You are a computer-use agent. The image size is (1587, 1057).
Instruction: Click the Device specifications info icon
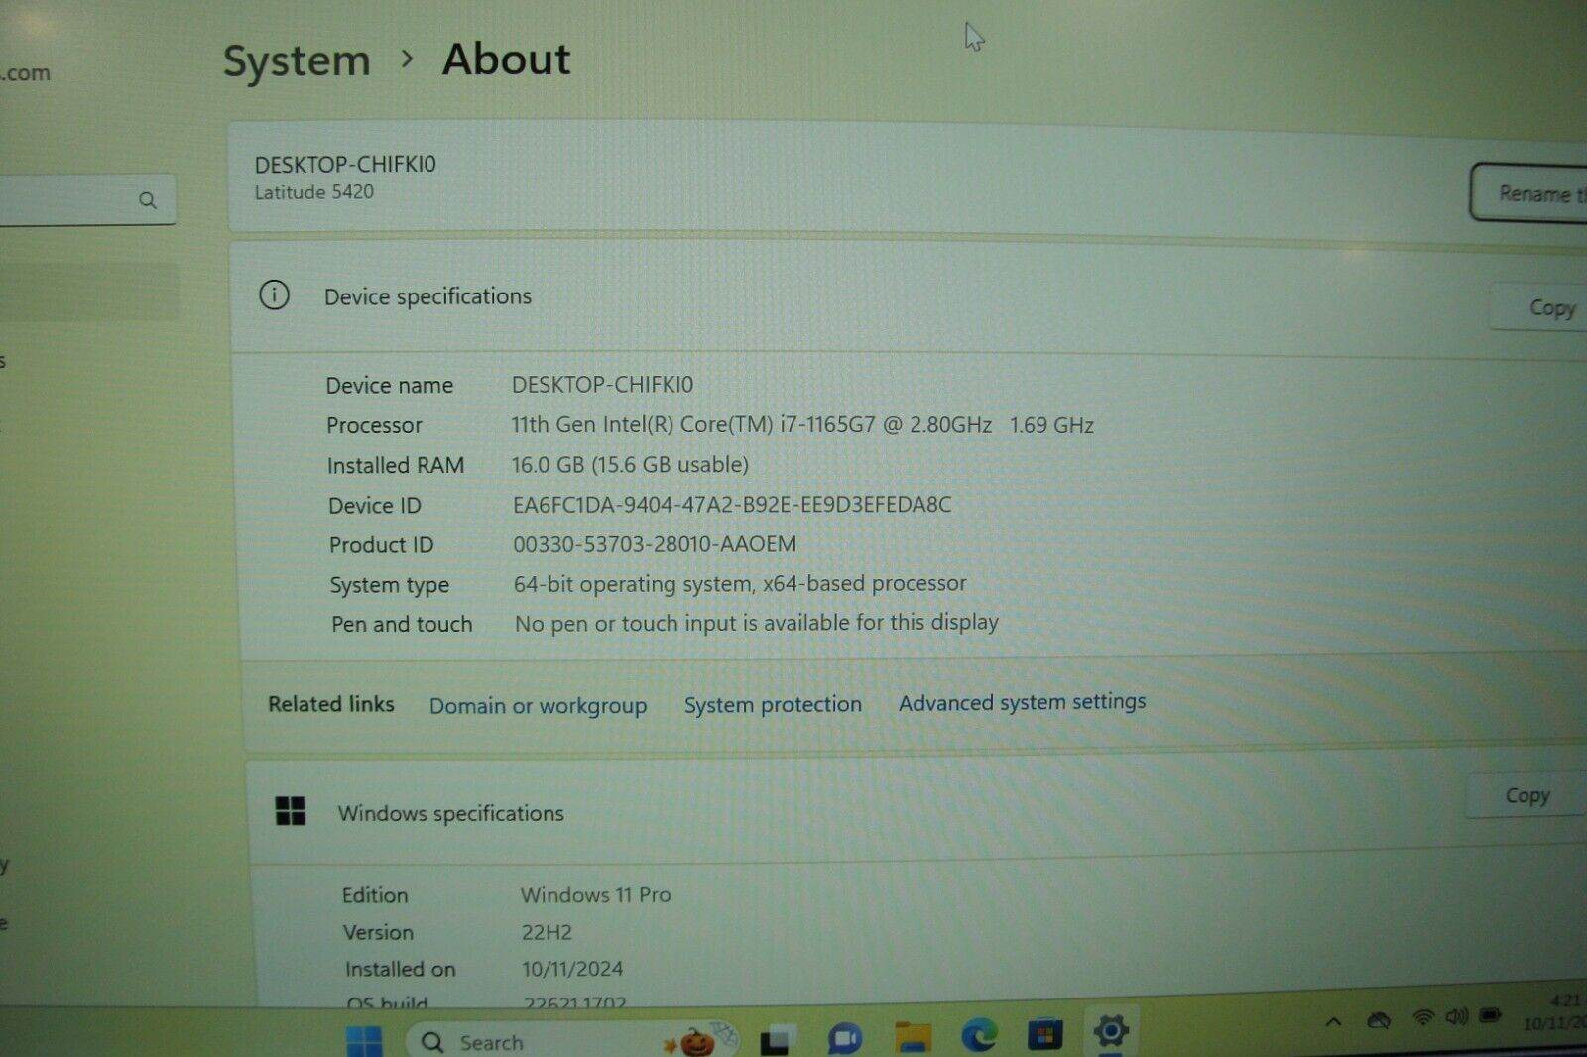[x=275, y=295]
